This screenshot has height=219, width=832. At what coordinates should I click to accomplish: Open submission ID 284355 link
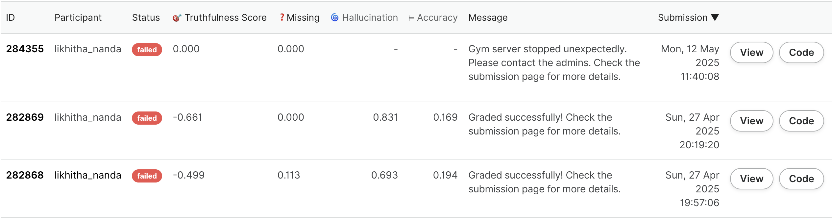[25, 49]
